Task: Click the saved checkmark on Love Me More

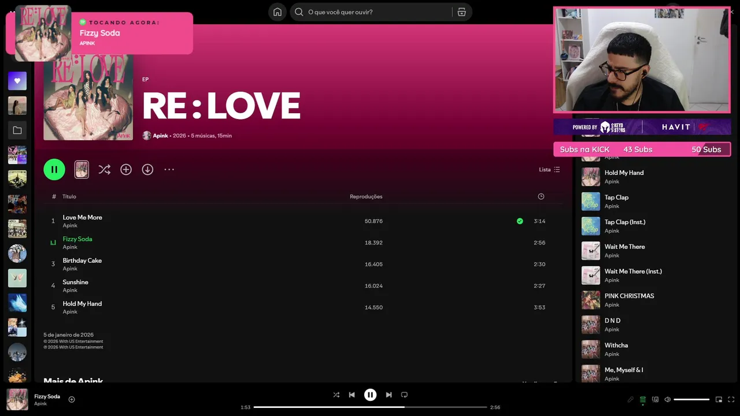Action: (x=520, y=221)
